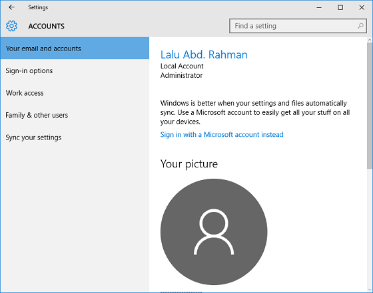
Task: Click the scroll down arrow
Action: pyautogui.click(x=370, y=290)
